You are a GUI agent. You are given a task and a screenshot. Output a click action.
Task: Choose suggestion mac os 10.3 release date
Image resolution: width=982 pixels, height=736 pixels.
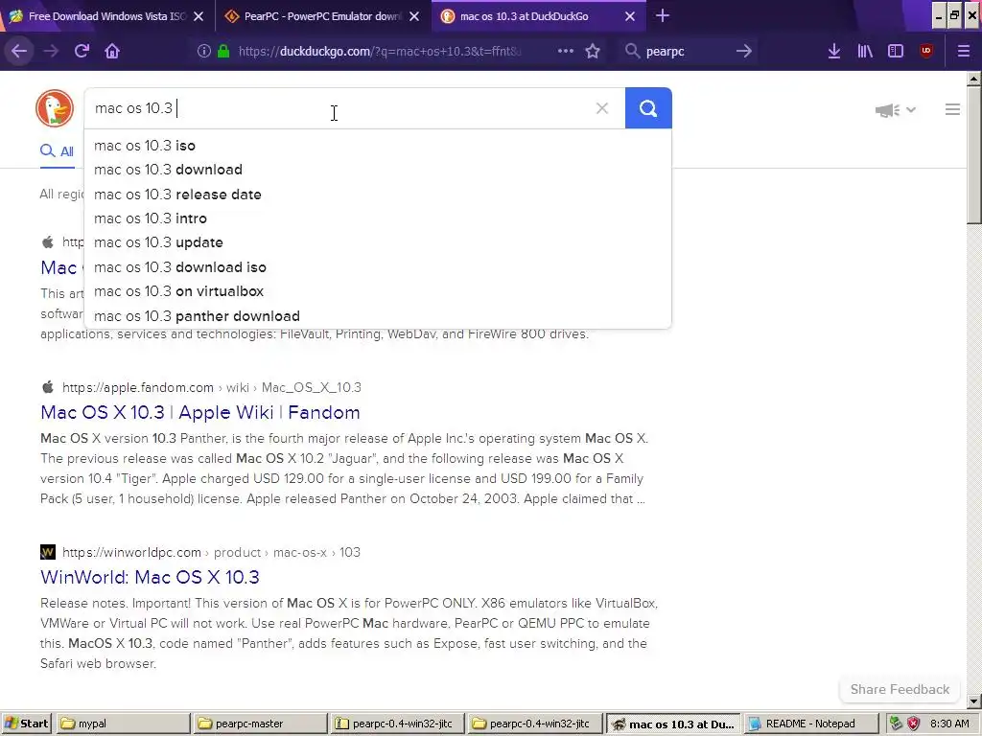click(x=378, y=194)
